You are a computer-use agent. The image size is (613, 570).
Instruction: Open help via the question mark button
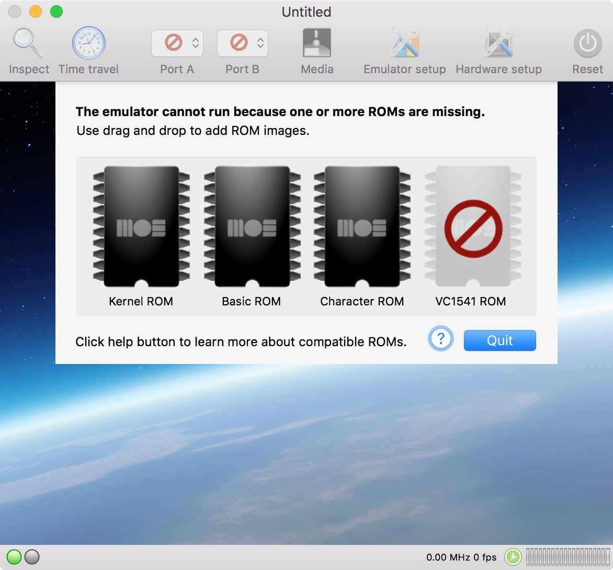coord(440,339)
